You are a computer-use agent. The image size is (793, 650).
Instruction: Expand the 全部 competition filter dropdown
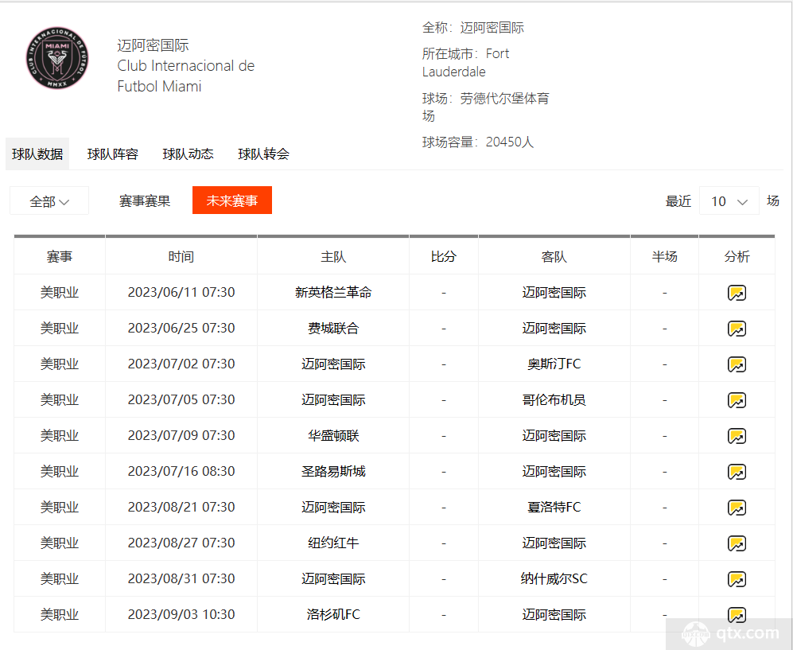click(x=49, y=200)
